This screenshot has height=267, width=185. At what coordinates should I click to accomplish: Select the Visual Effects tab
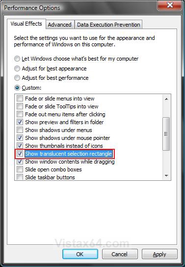[x=26, y=24]
